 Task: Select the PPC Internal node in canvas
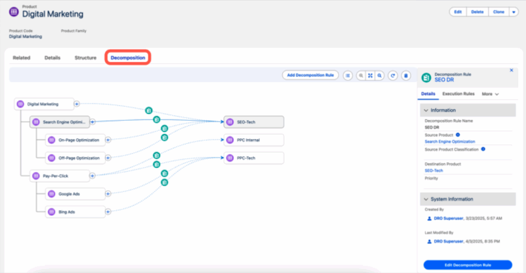click(x=254, y=140)
